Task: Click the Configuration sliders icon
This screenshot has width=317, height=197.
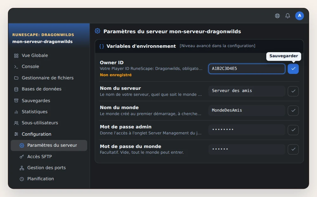Action: (x=16, y=134)
